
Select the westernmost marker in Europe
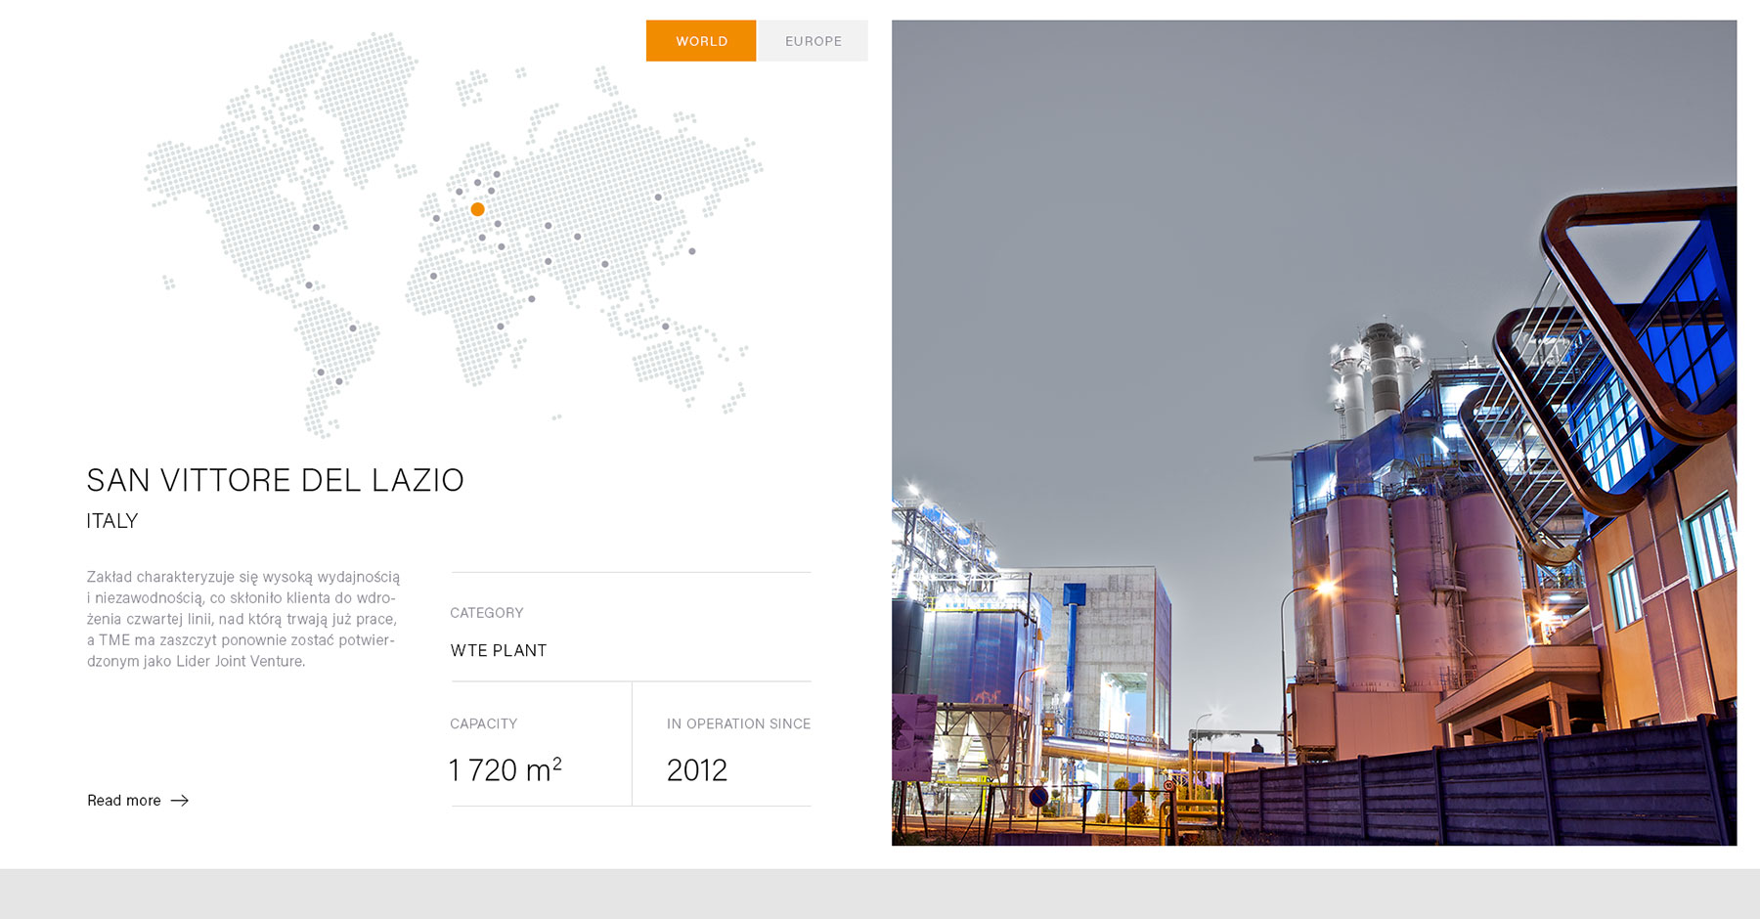click(x=436, y=218)
